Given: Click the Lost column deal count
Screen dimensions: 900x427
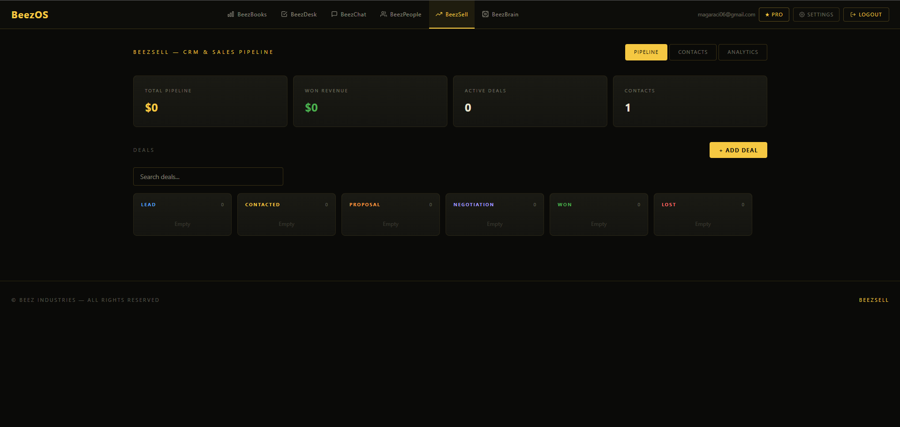Looking at the screenshot, I should coord(743,205).
